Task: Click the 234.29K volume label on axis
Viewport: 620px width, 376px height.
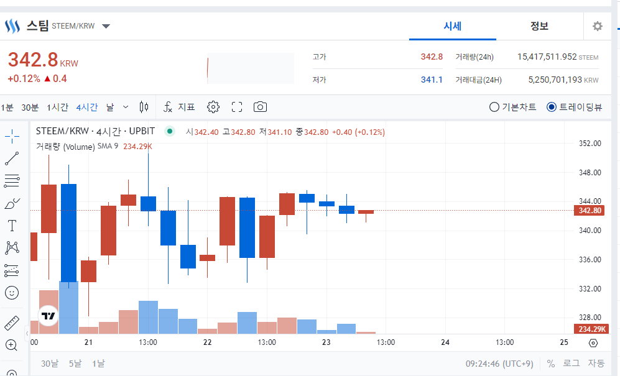Action: coord(591,329)
